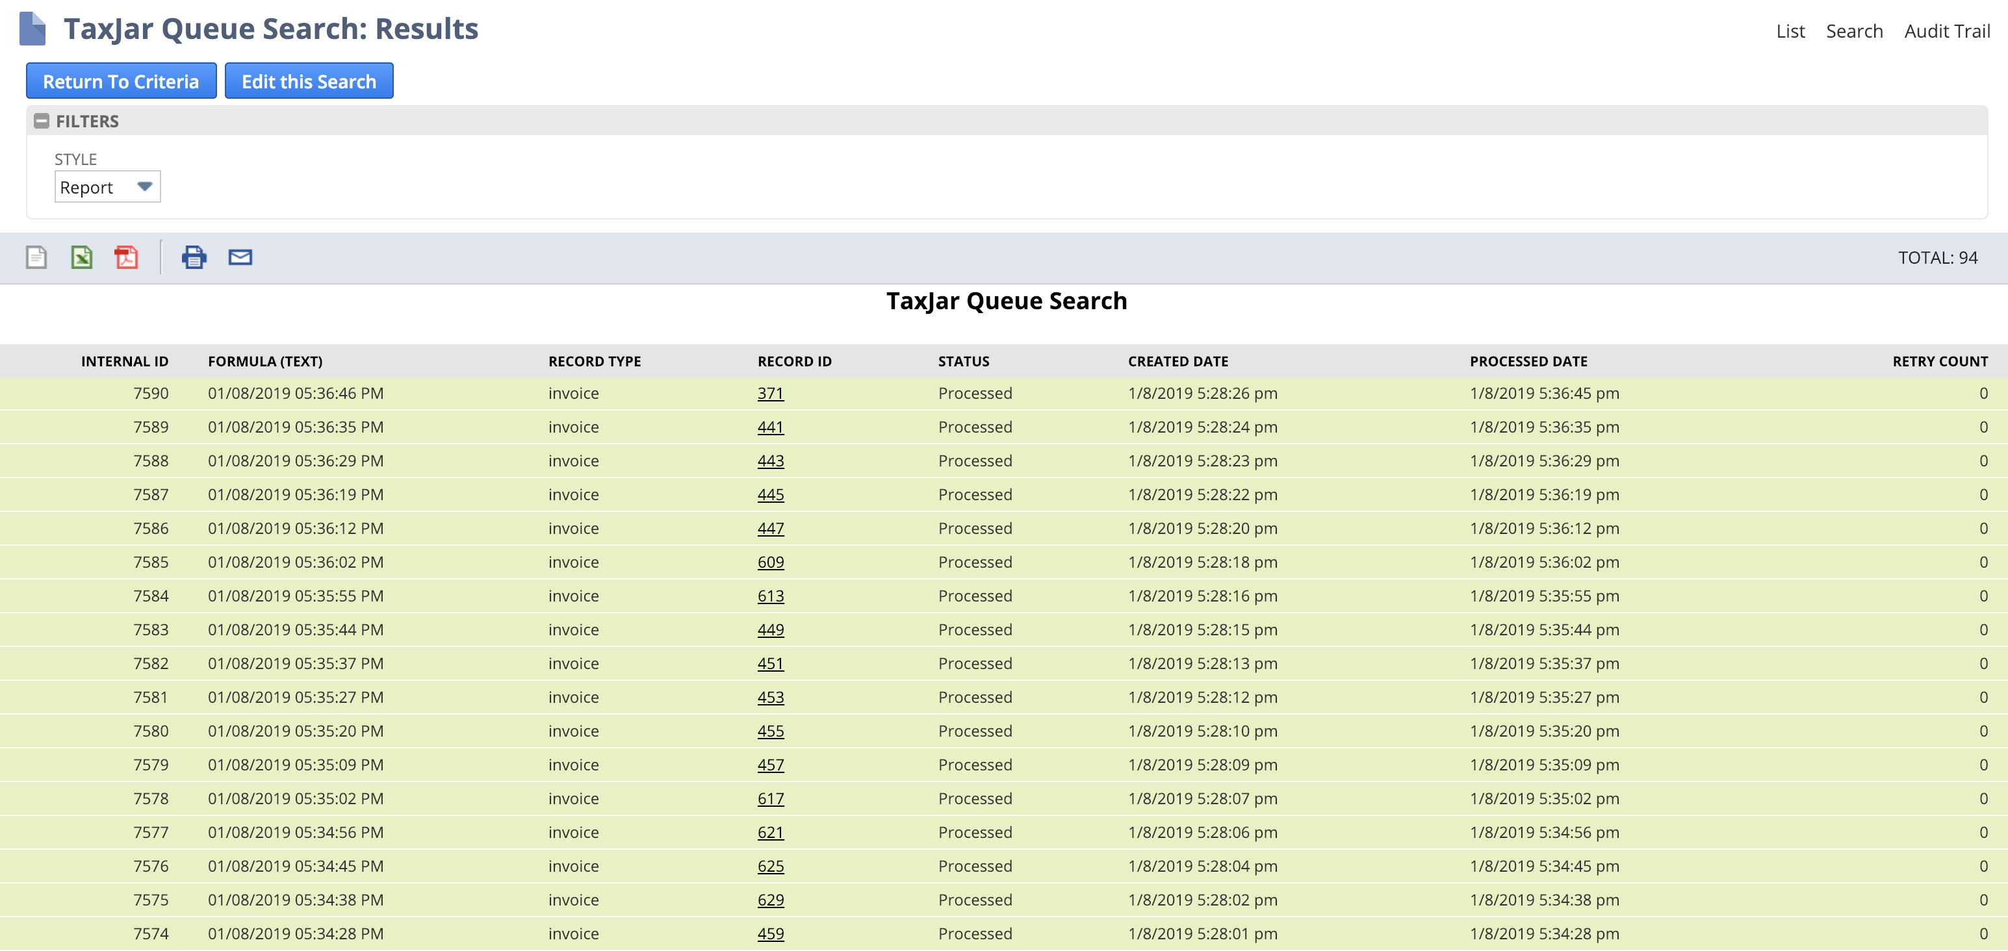Collapse the FILTERS section
2008x951 pixels.
pos(42,121)
